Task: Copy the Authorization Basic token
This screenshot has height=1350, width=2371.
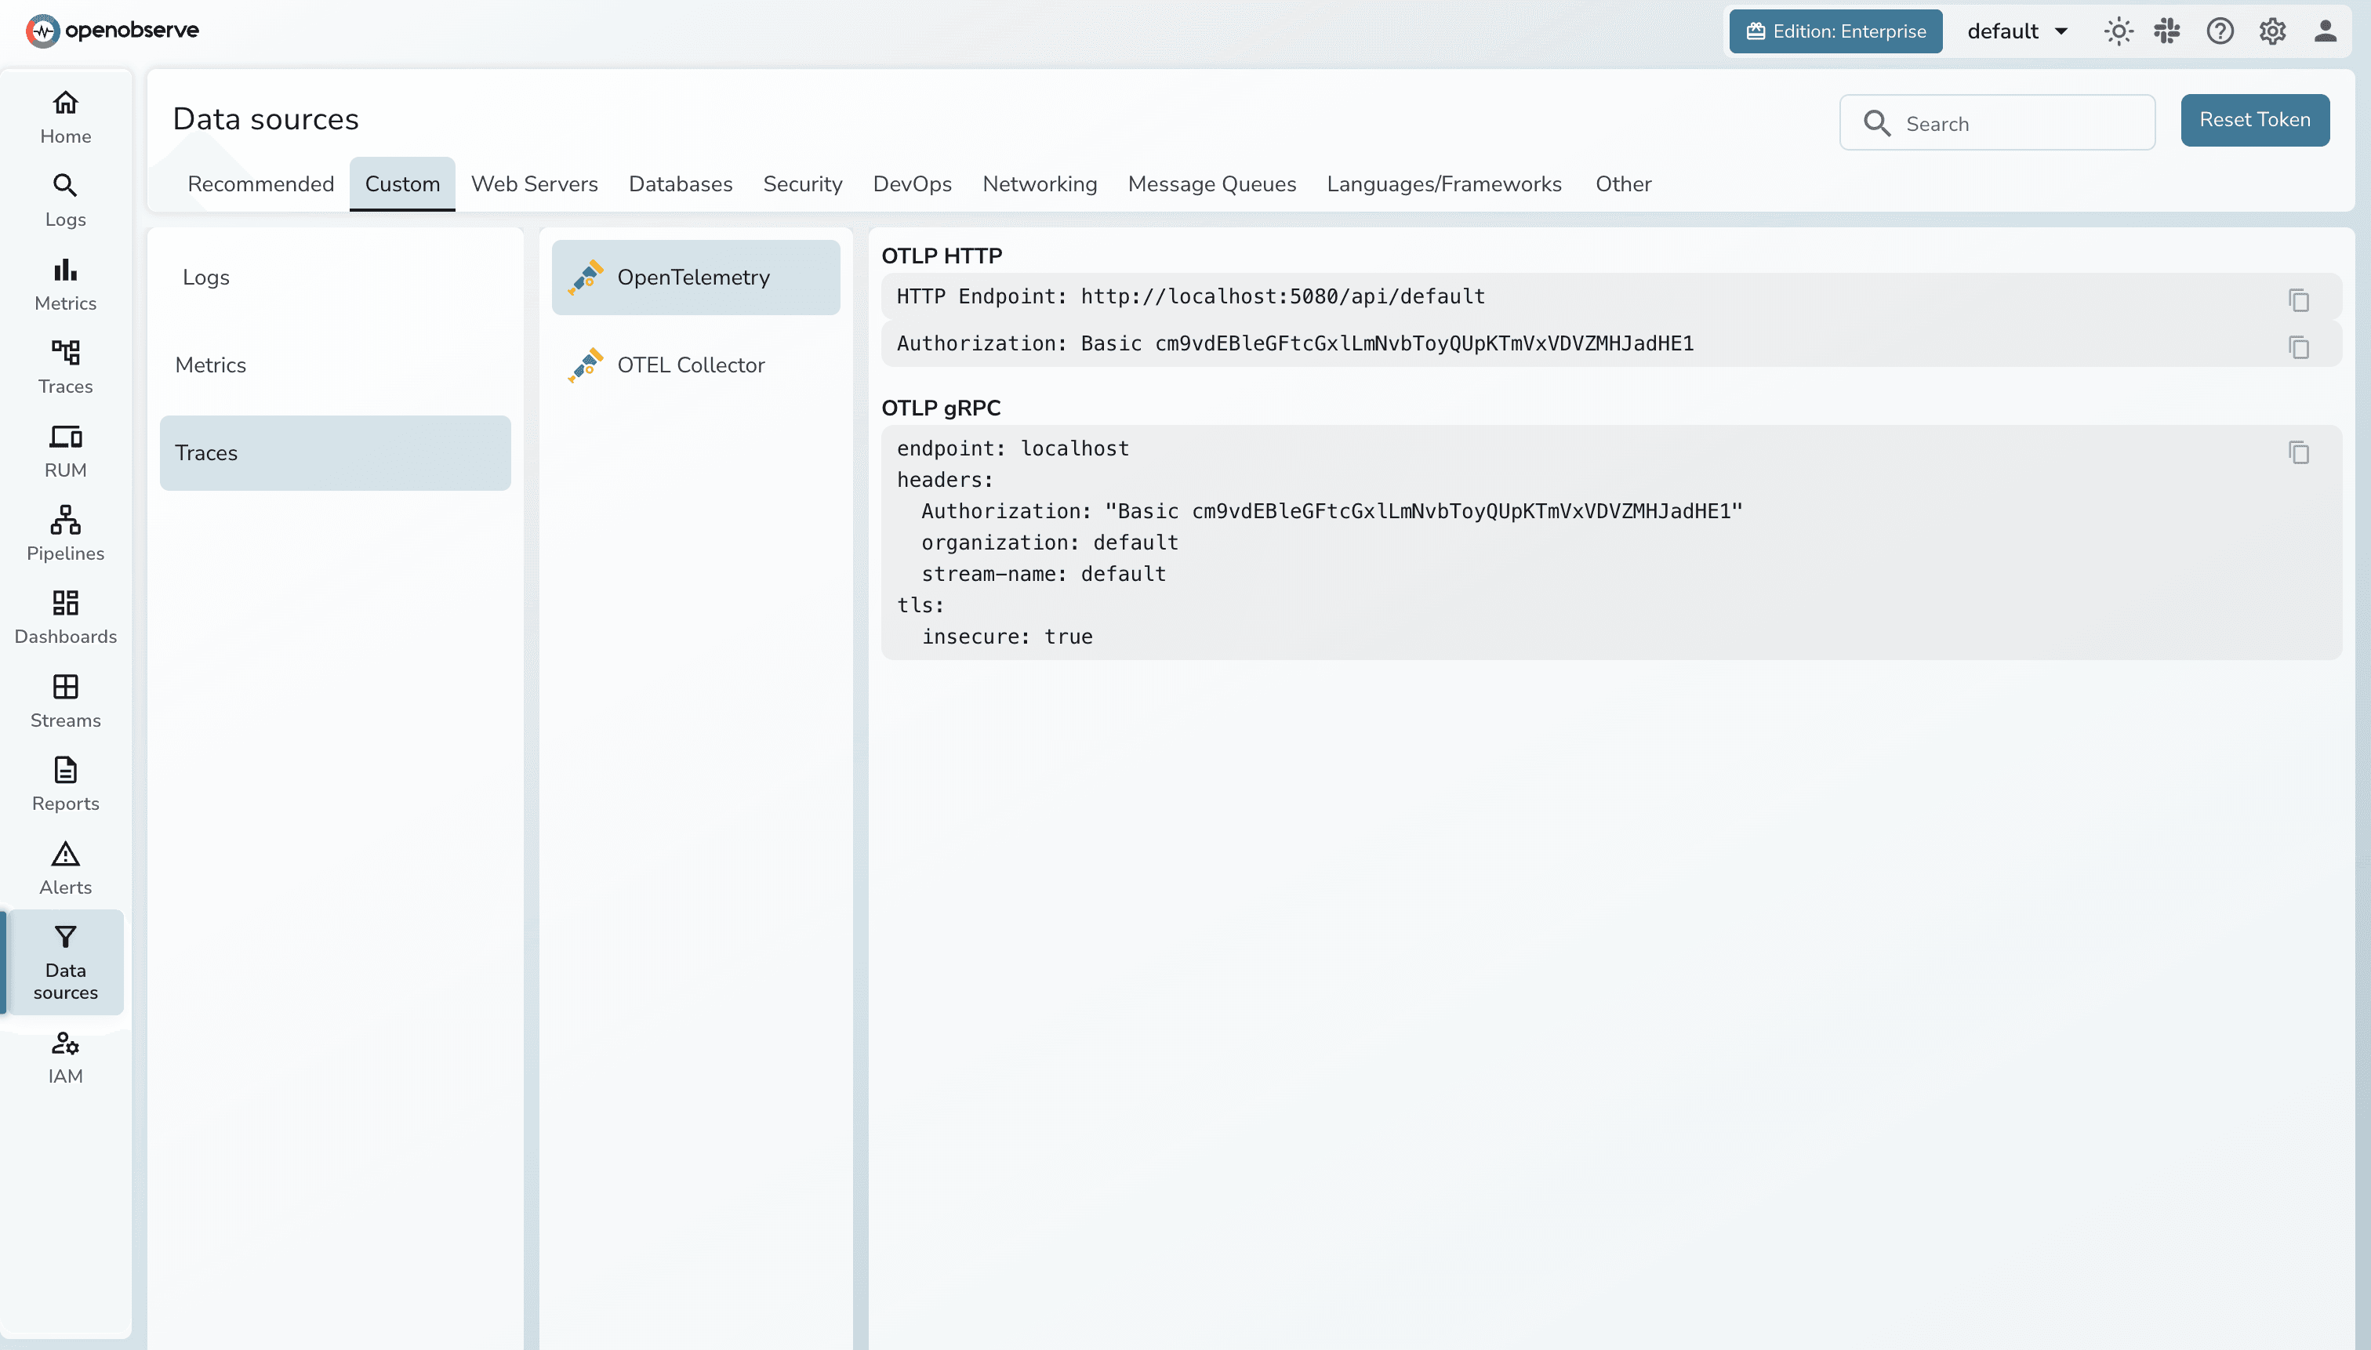Action: pyautogui.click(x=2298, y=347)
